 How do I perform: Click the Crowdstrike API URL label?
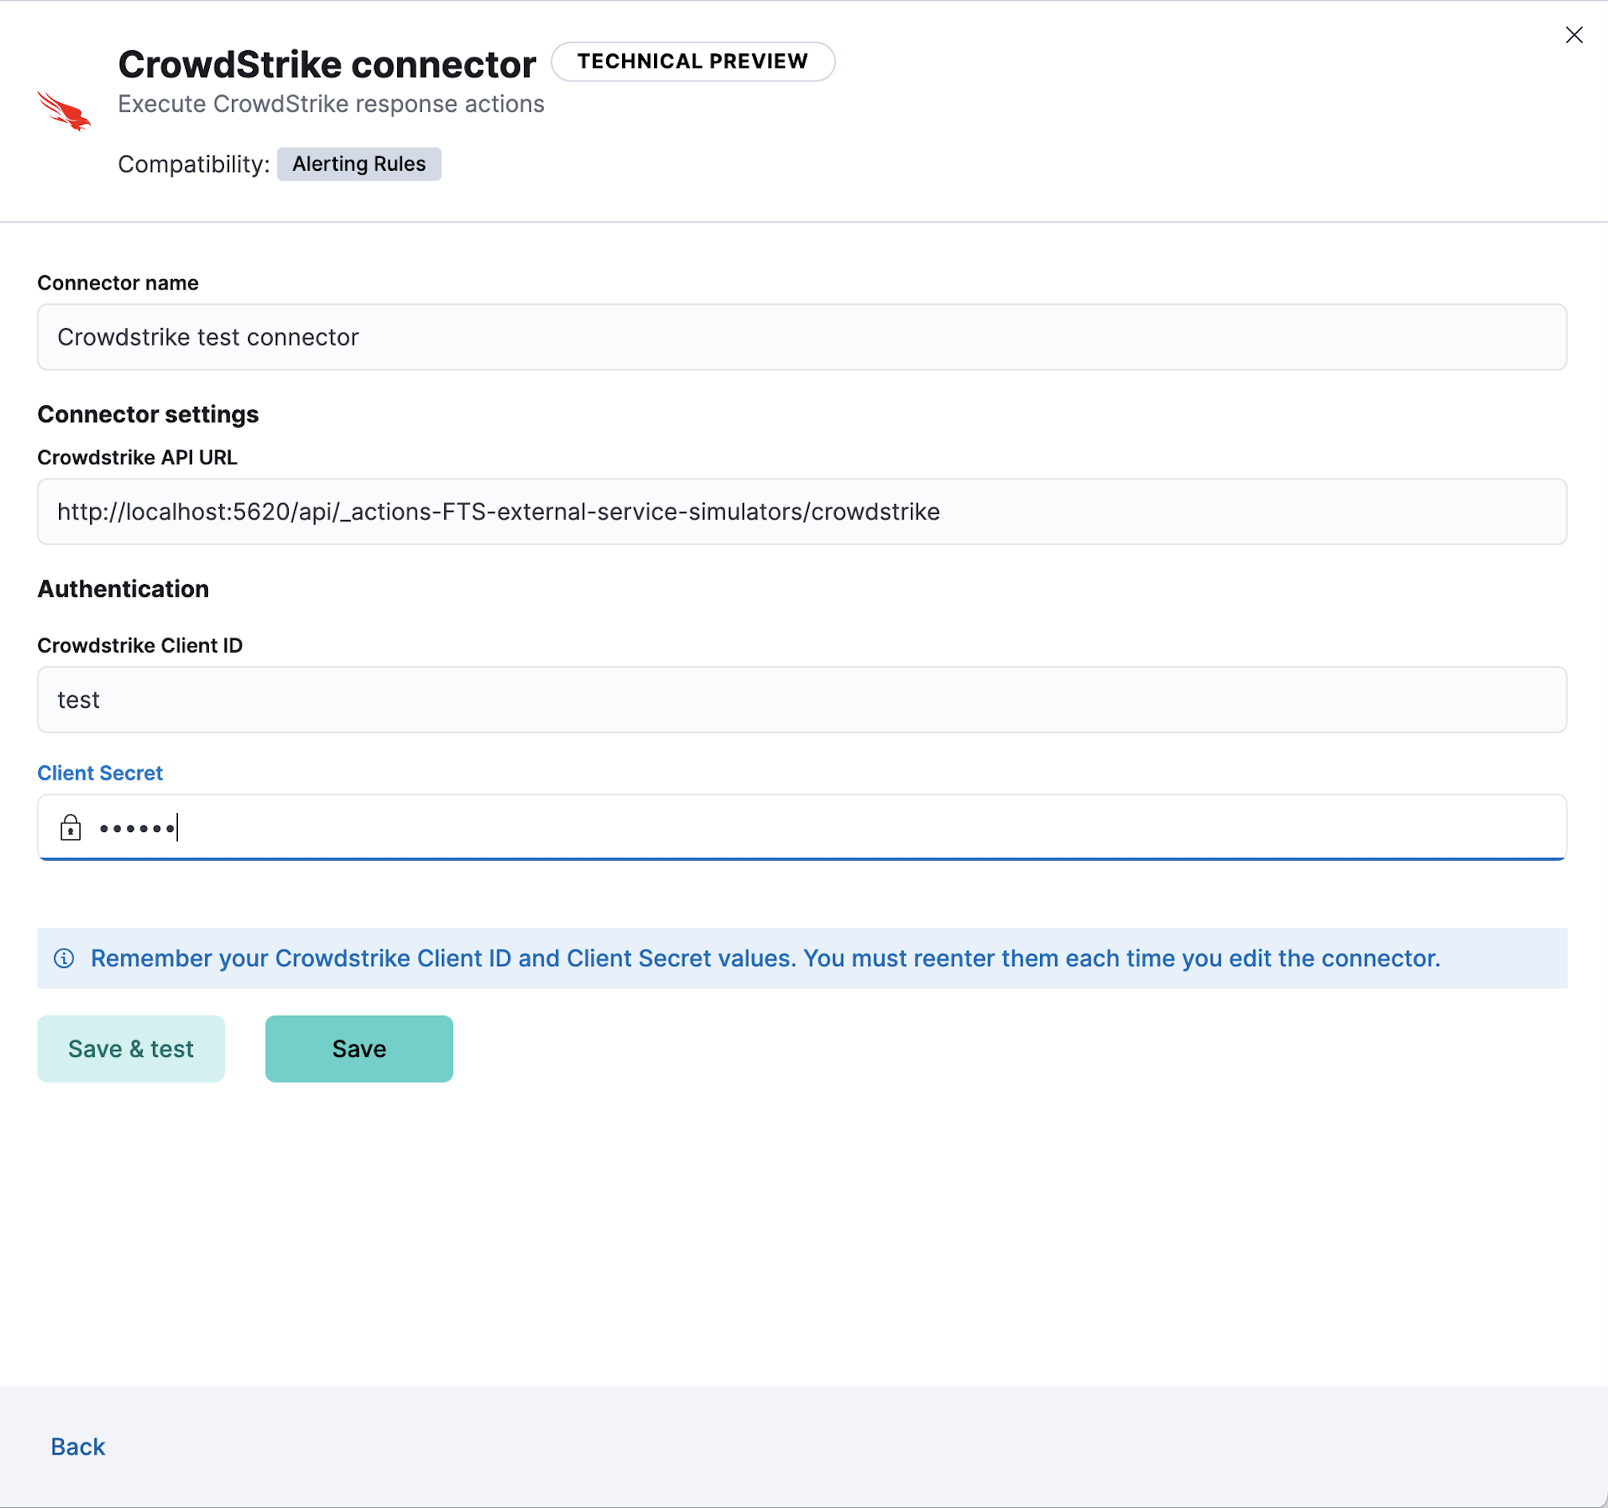pos(137,457)
